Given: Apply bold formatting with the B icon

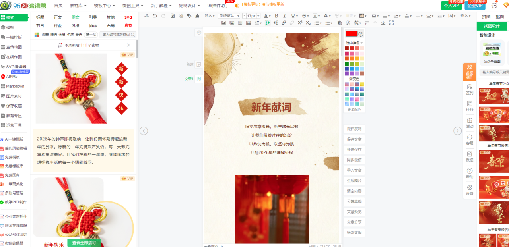Looking at the screenshot, I should tap(276, 16).
